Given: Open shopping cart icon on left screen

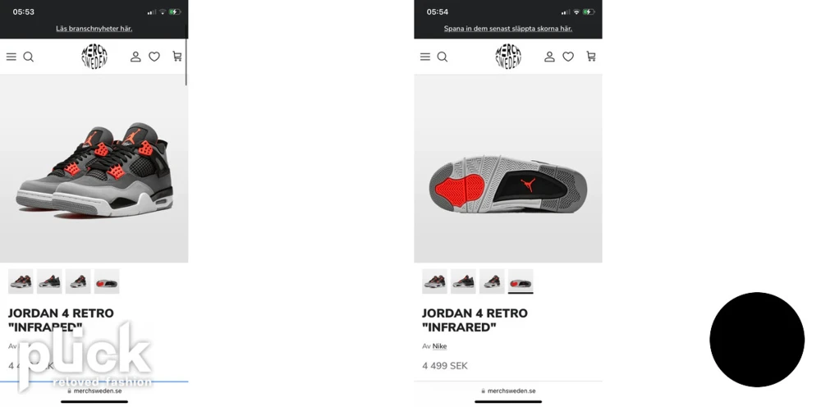Looking at the screenshot, I should click(177, 57).
